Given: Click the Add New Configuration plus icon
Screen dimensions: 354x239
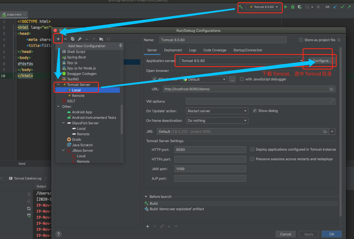Looking at the screenshot, I should 58,39.
